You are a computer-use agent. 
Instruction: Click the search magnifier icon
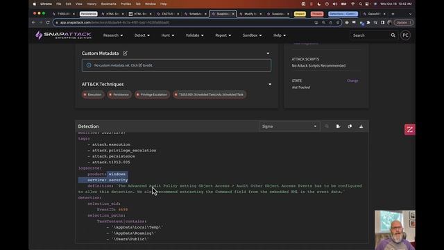click(393, 35)
